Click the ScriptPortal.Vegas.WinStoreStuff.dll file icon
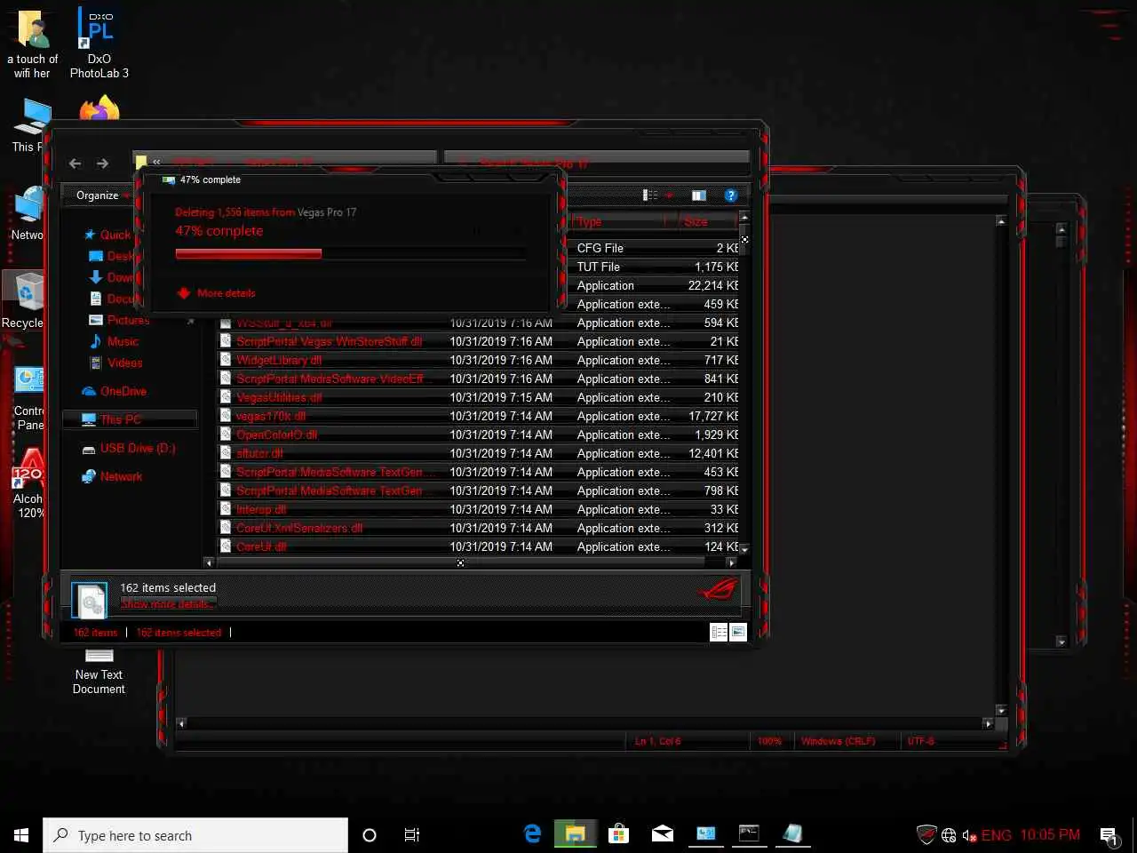The height and width of the screenshot is (853, 1137). coord(226,341)
